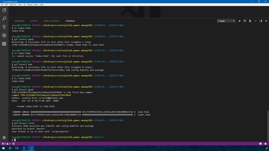Open Microsoft Edge from the taskbar

tap(24, 148)
